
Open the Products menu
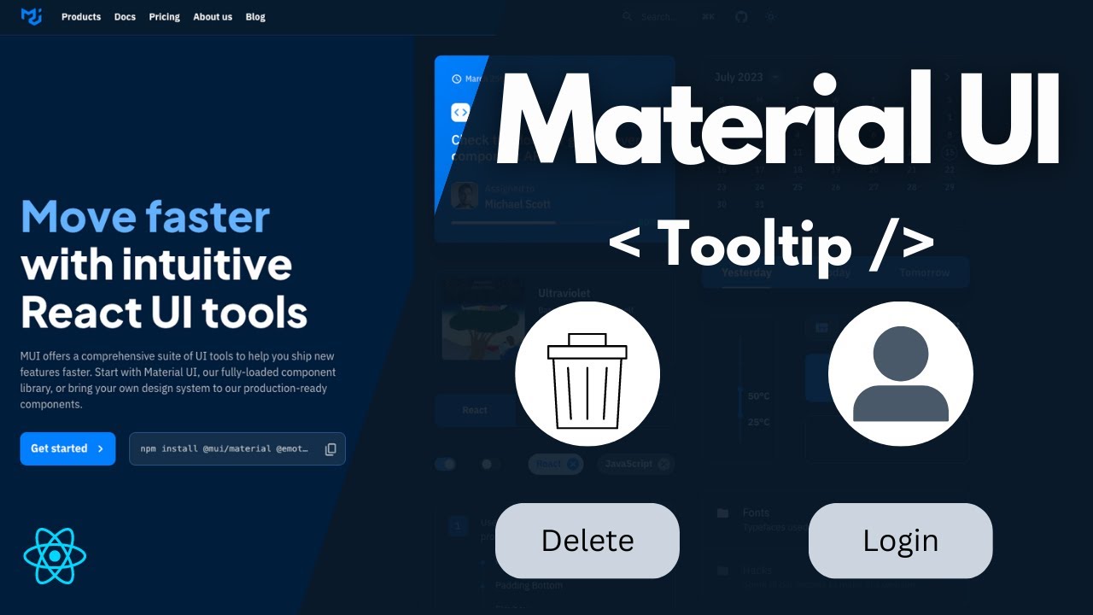[x=81, y=17]
